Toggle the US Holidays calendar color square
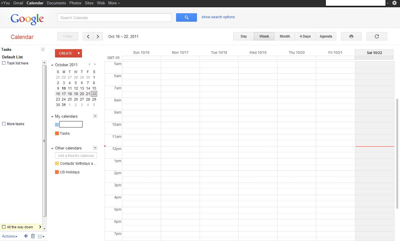The width and height of the screenshot is (400, 241). [57, 172]
